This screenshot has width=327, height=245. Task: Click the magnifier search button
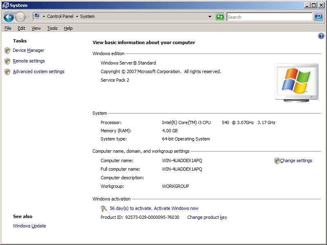(318, 17)
